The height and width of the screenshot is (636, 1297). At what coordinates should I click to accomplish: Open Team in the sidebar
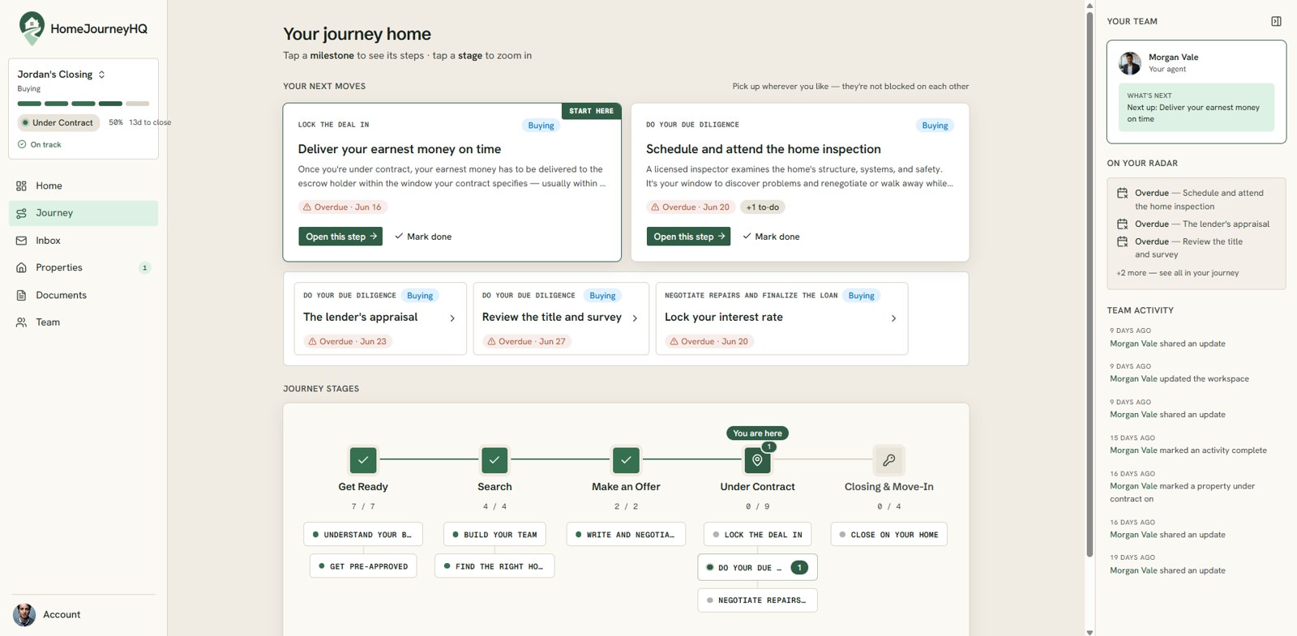[83, 322]
